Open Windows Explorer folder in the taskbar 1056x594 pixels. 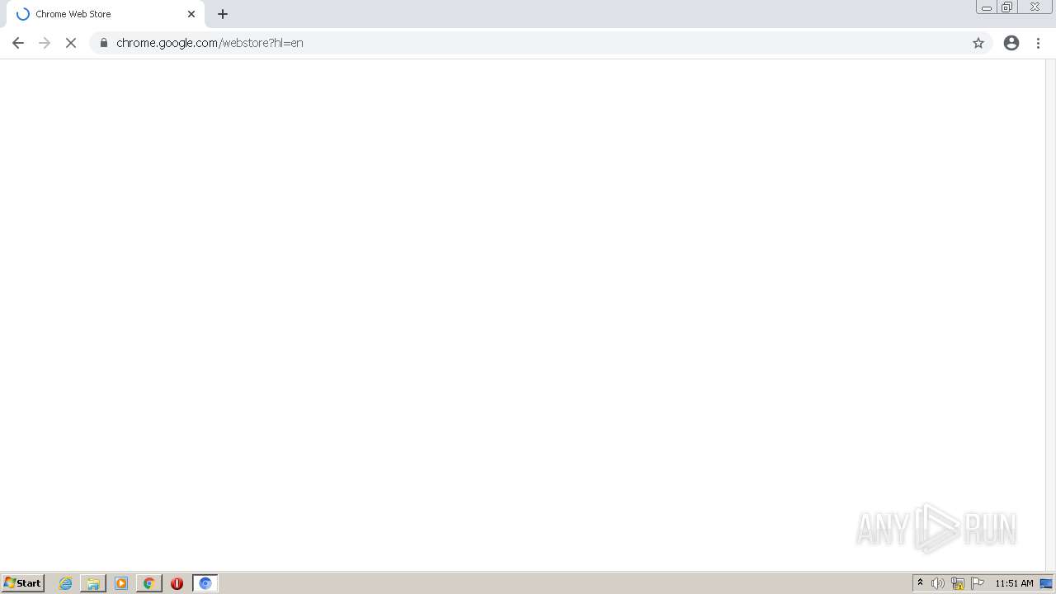tap(93, 583)
